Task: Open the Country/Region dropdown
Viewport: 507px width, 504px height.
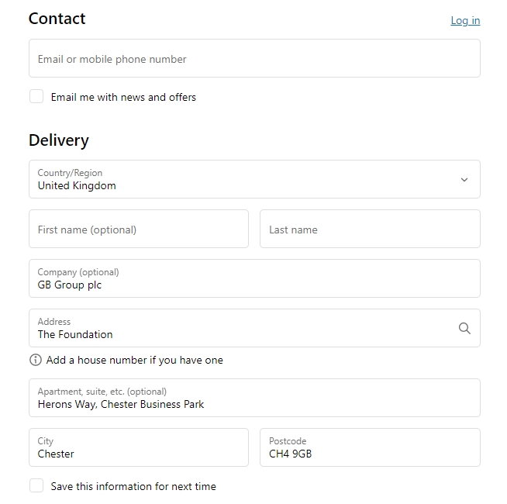Action: (x=254, y=179)
